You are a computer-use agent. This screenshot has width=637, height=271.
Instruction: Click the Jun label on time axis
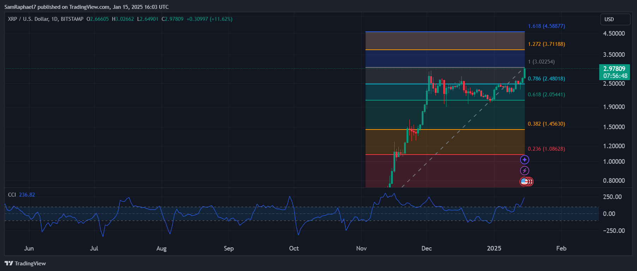29,248
